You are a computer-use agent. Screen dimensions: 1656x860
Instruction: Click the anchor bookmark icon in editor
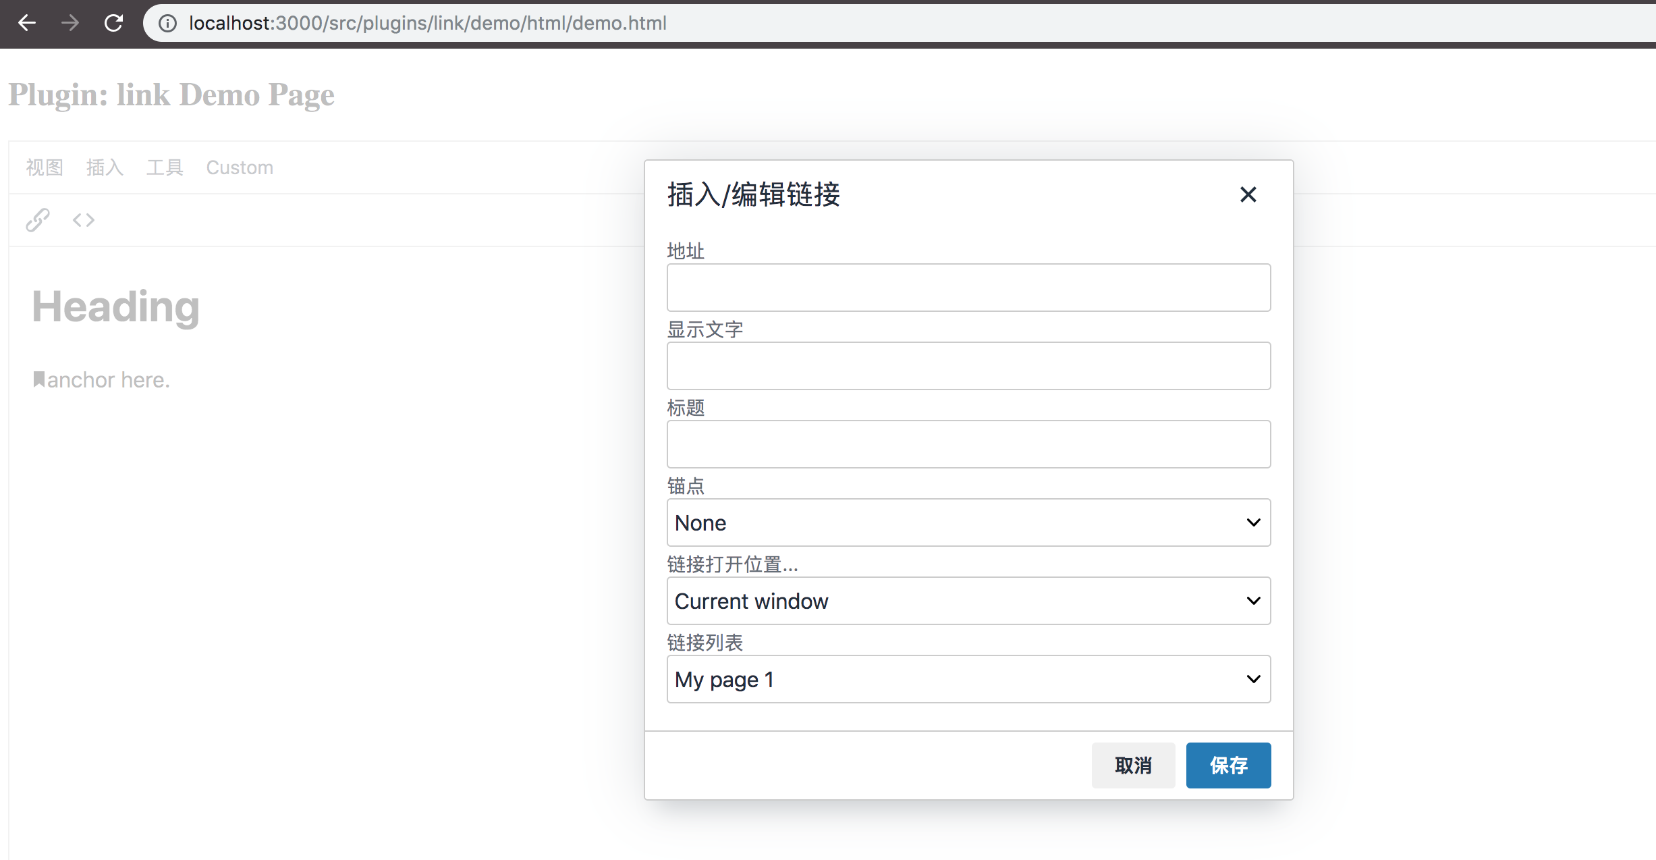pos(39,379)
